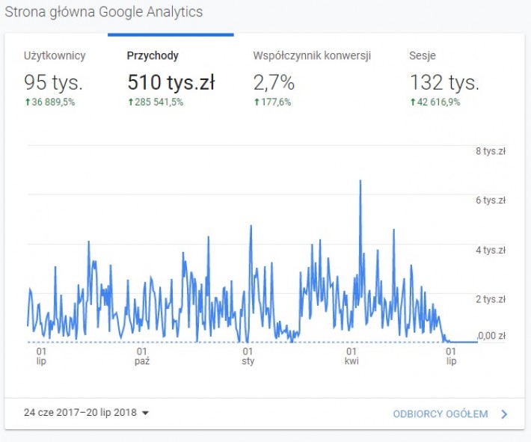The image size is (531, 442).
Task: Click the caret arrow after the date range
Action: pos(146,413)
